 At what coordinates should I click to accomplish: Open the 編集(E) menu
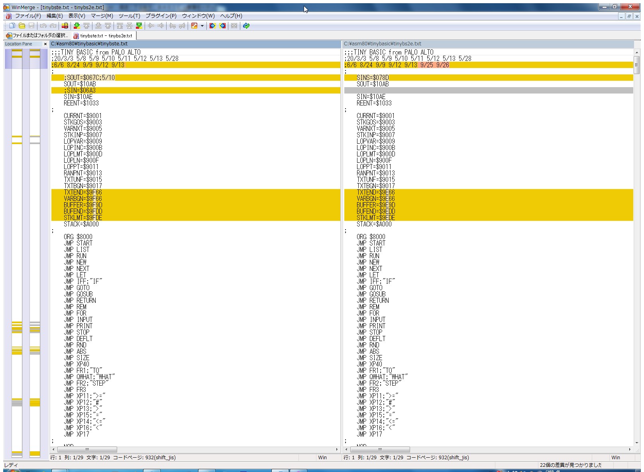coord(55,16)
